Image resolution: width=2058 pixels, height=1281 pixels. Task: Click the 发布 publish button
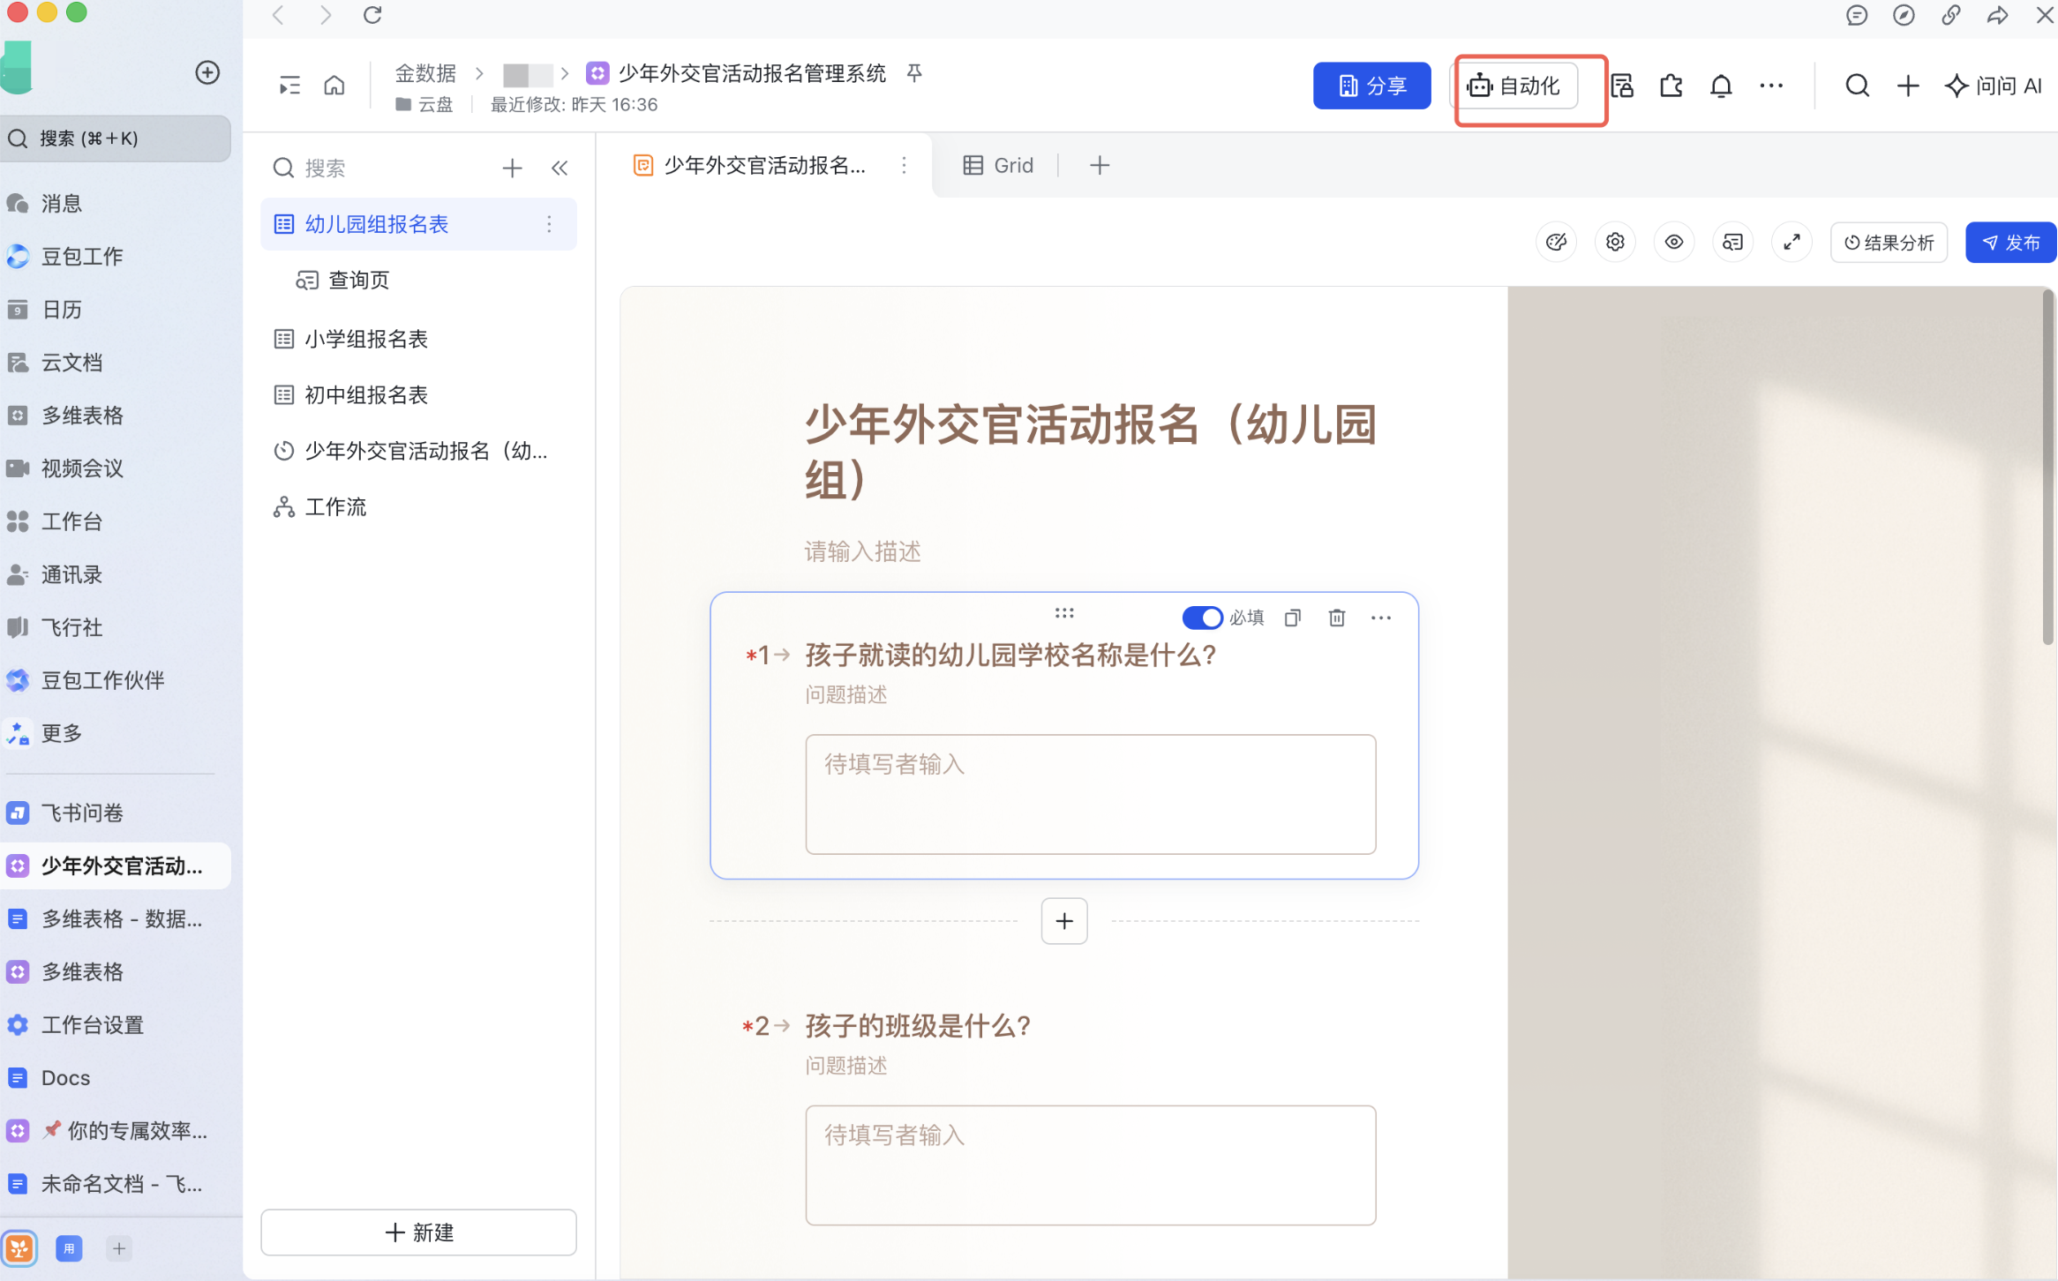(x=2010, y=243)
